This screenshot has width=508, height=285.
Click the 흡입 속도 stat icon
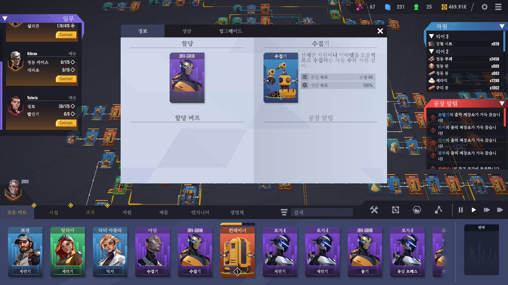point(305,77)
